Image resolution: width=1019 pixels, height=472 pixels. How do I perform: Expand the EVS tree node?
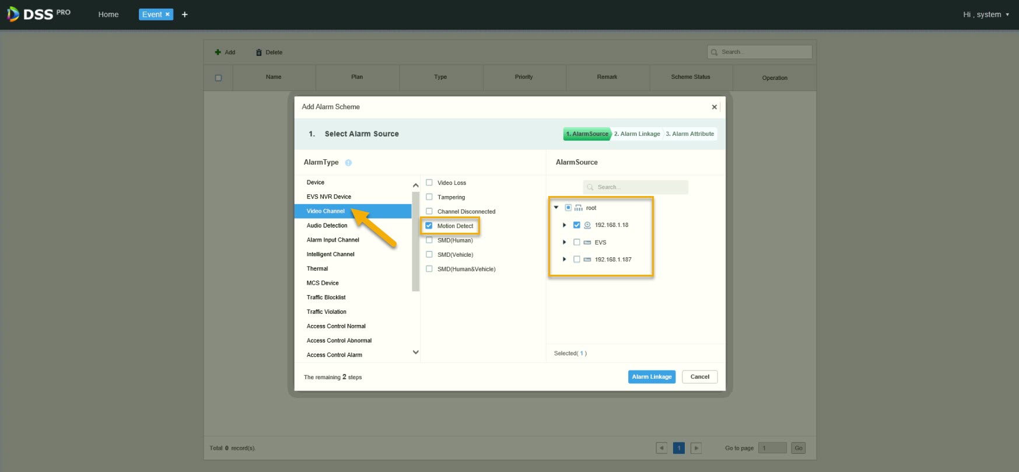pyautogui.click(x=564, y=242)
